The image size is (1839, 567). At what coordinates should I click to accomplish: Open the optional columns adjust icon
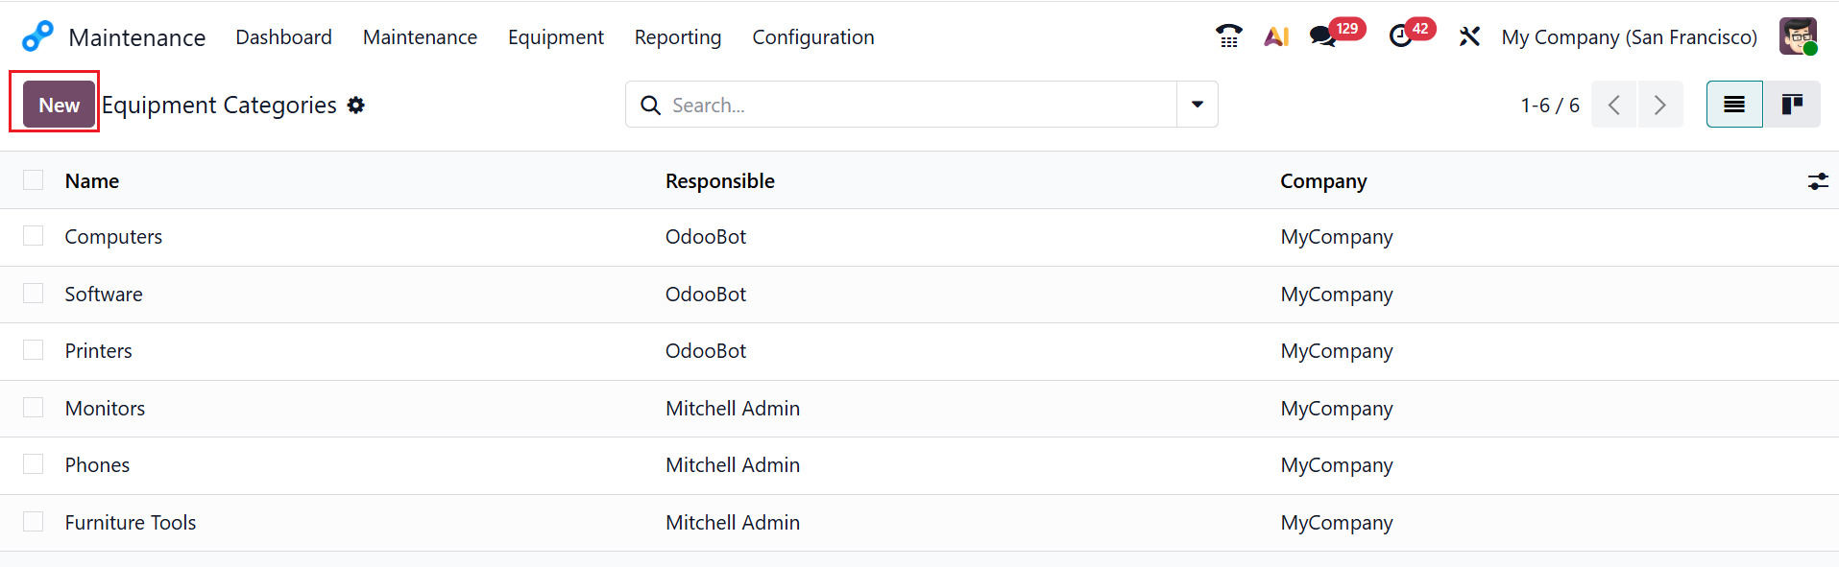[x=1818, y=181]
